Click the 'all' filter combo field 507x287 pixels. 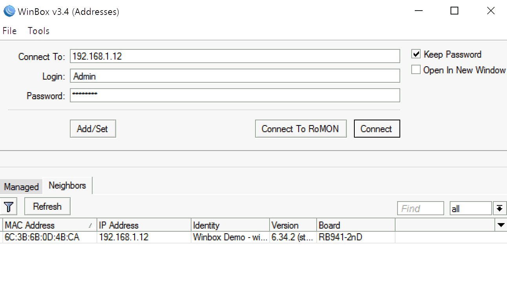[x=471, y=209]
